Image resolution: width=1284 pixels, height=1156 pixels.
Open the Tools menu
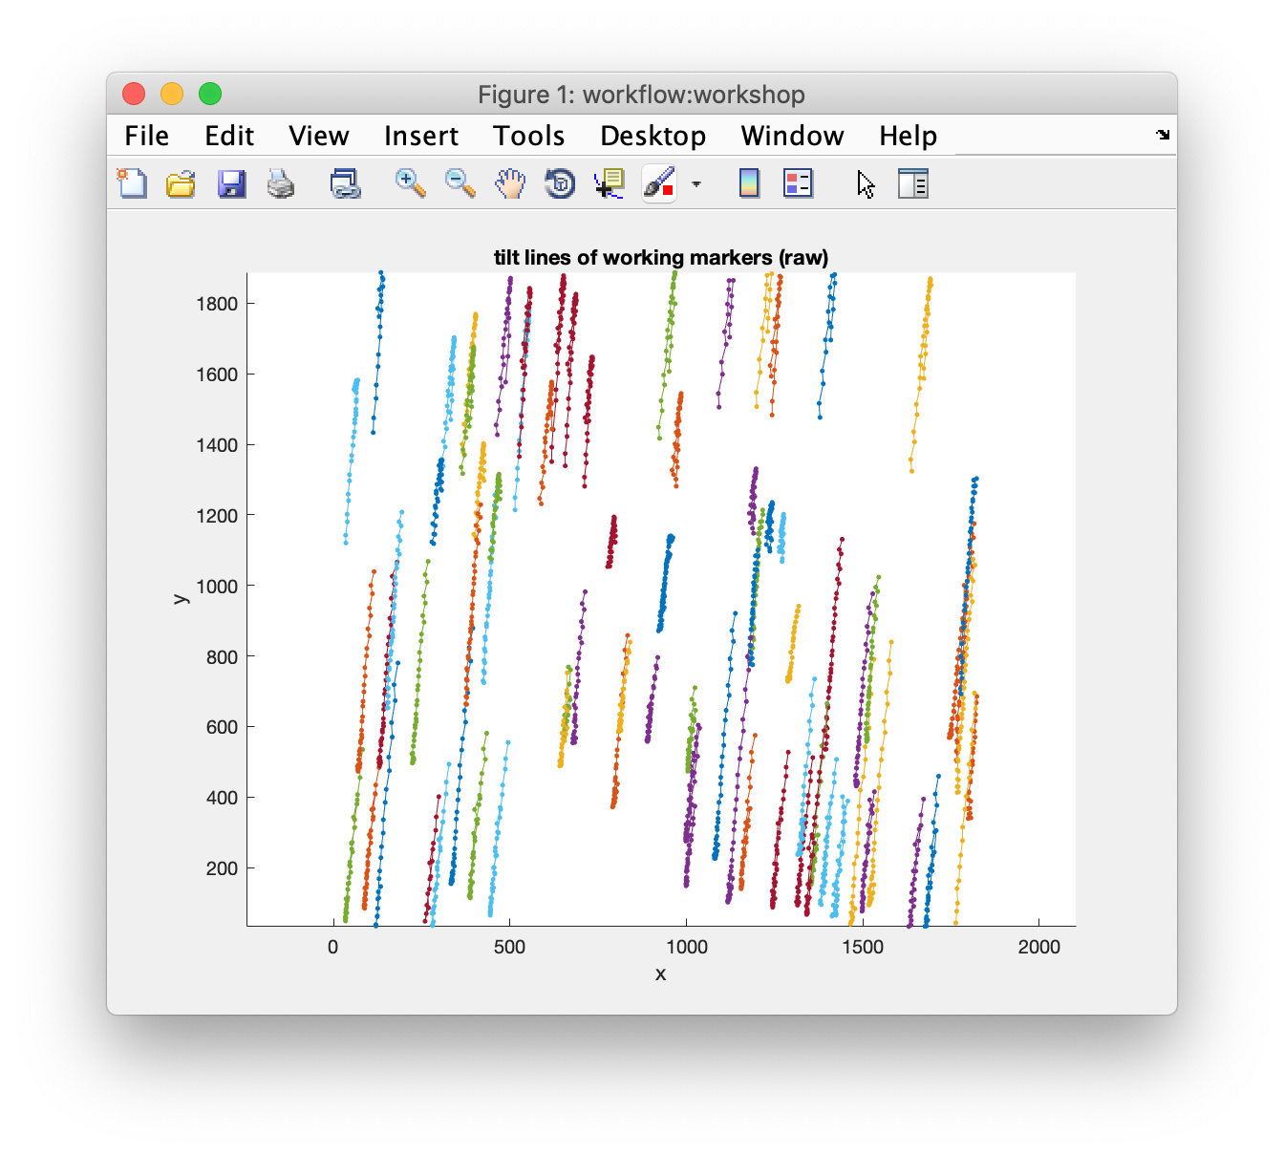[x=529, y=136]
